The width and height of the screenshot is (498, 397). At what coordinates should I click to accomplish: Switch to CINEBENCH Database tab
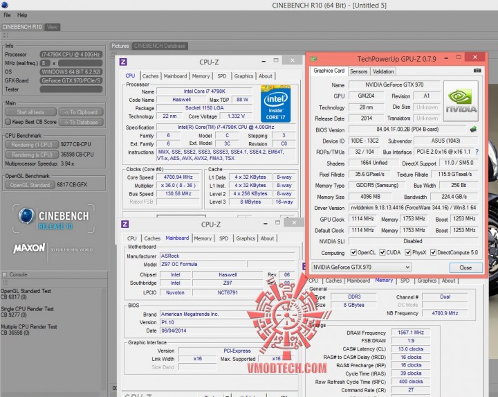(160, 46)
